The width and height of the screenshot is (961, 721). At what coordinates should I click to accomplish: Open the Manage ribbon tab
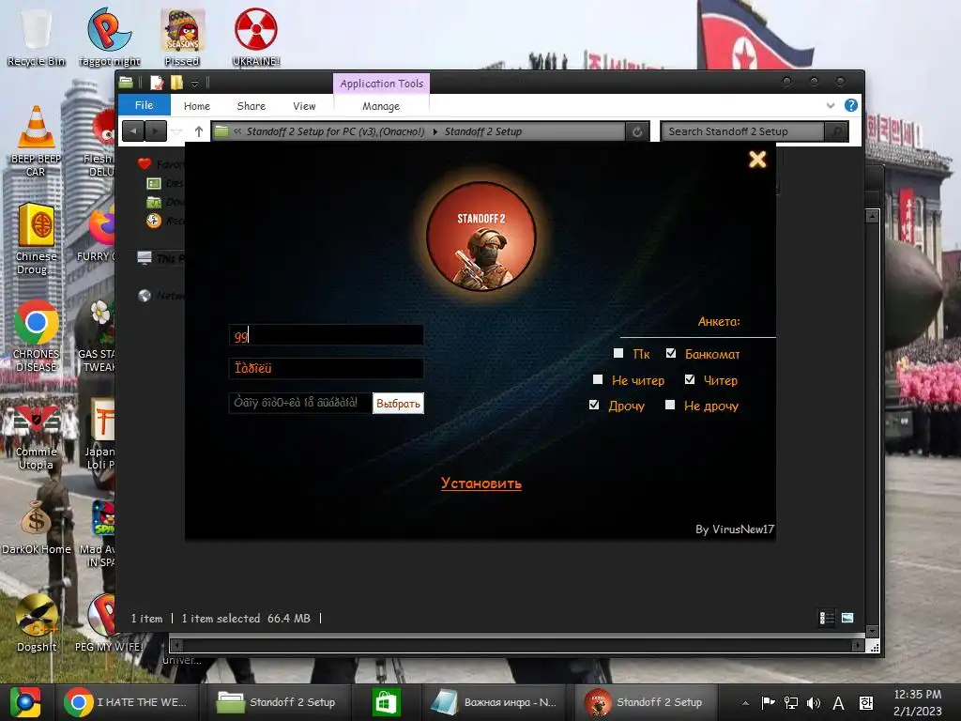coord(381,106)
